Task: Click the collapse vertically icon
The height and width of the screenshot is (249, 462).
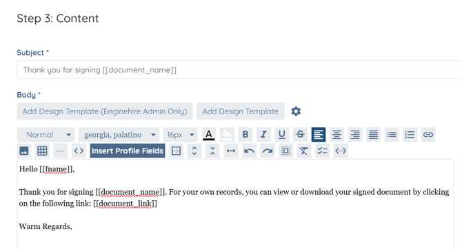Action: 212,151
